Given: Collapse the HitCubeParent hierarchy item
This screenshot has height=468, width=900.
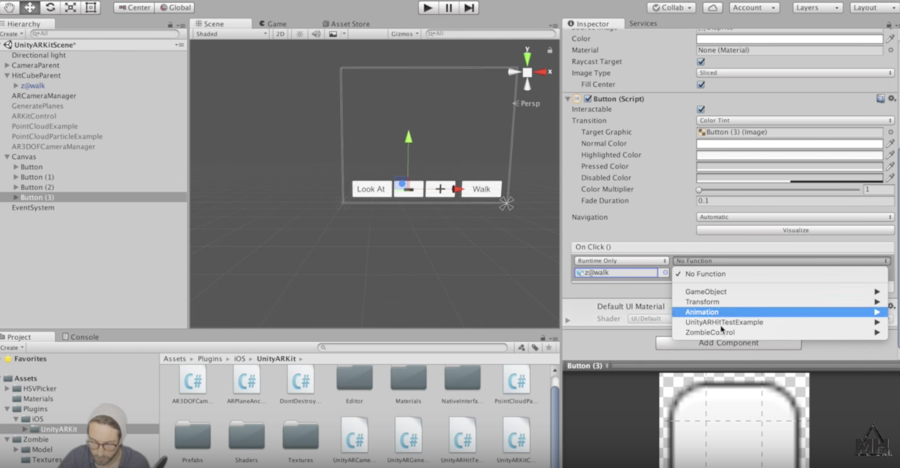Looking at the screenshot, I should point(7,76).
